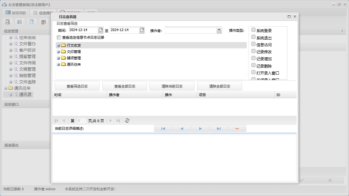Click the 查看筛选日志 button
349x196 pixels.
click(x=77, y=86)
